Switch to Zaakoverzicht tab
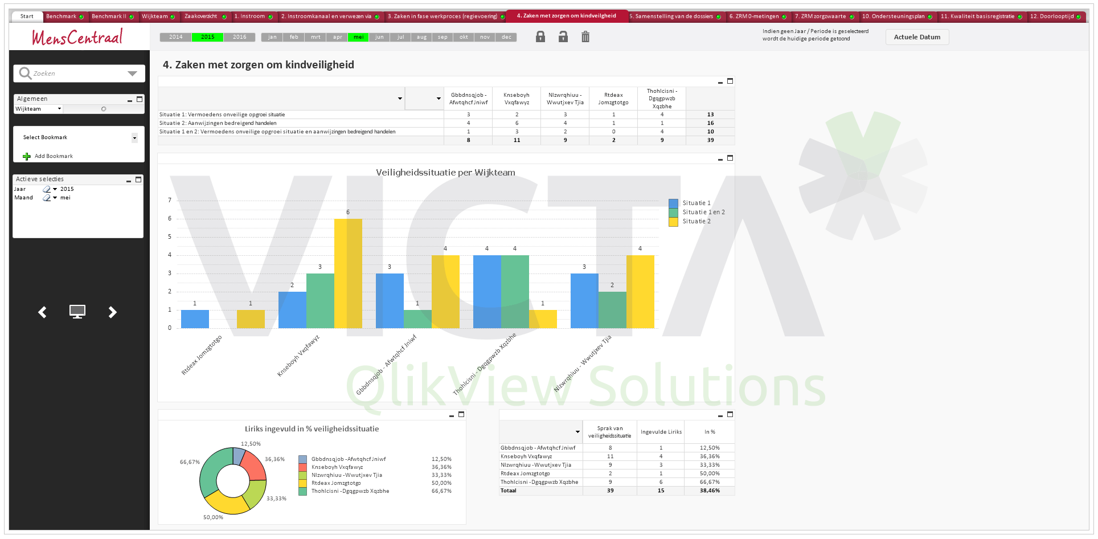 205,17
